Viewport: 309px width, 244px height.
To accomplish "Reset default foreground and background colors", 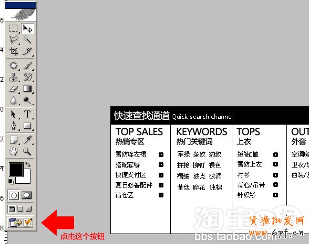I will pyautogui.click(x=11, y=181).
